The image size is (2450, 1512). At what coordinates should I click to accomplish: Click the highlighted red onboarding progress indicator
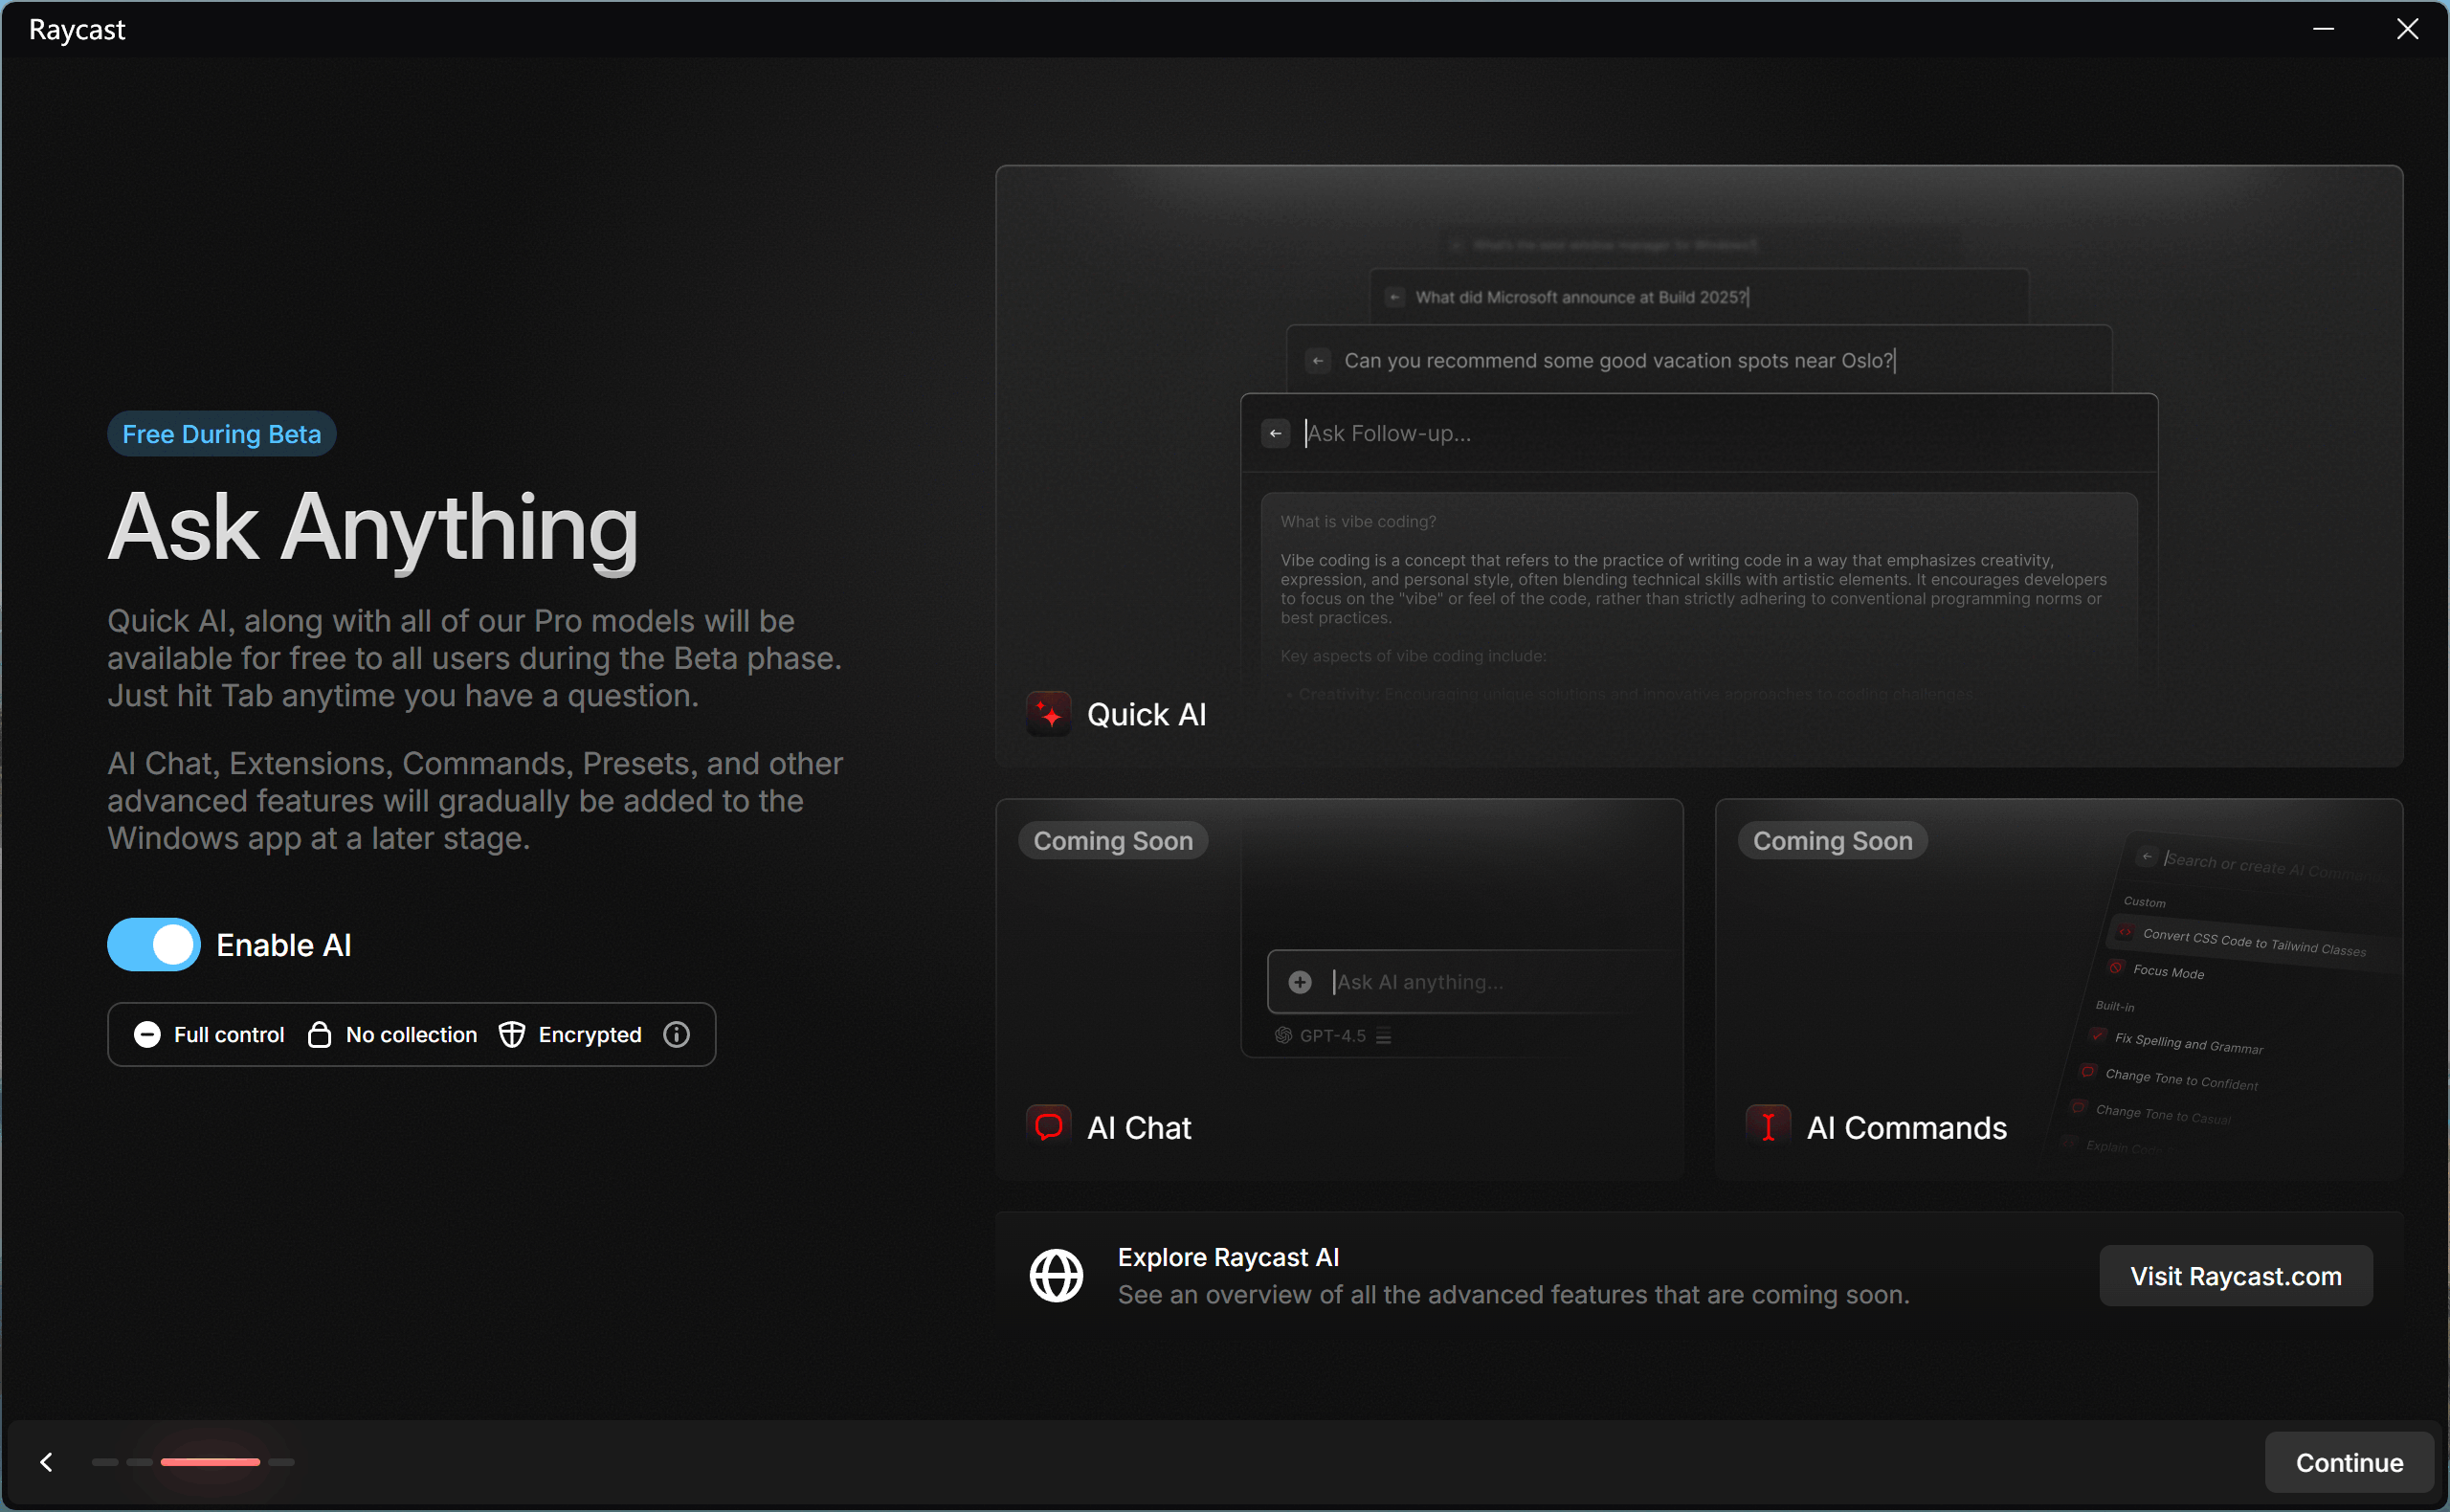pos(210,1462)
